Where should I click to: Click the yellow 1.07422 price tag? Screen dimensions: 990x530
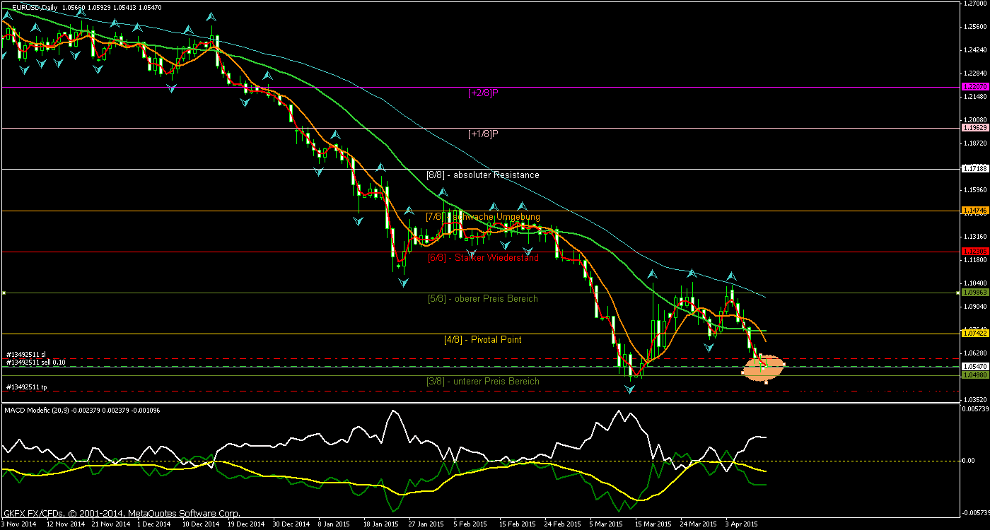click(974, 332)
